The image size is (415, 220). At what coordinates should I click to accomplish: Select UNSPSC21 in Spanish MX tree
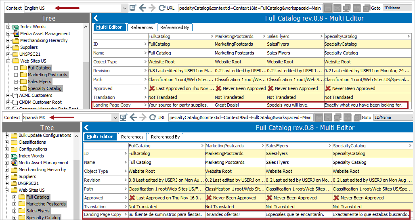coord(28,183)
